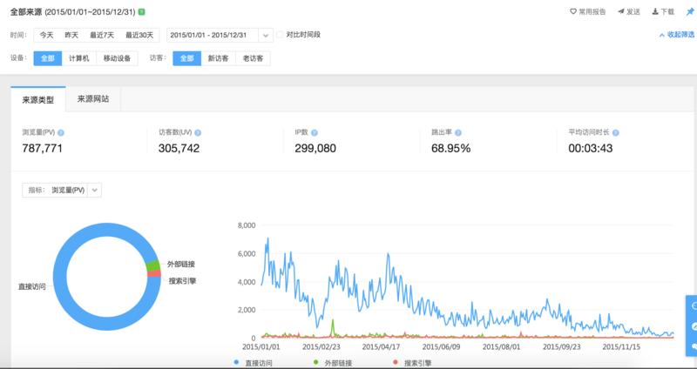
Task: Click the 直接访问 donut chart label
Action: [31, 287]
